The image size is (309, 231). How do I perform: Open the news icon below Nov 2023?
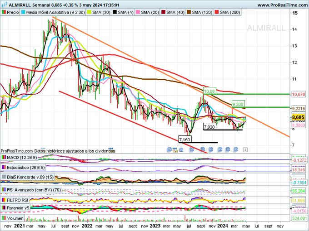(x=210, y=149)
